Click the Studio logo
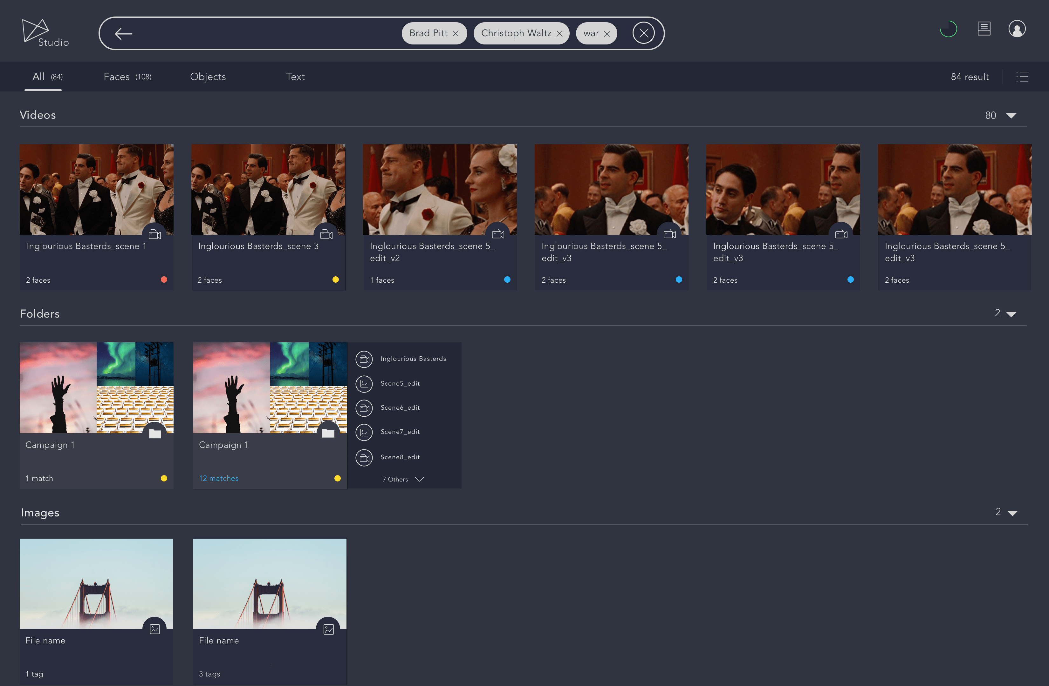Screen dimensions: 1049x686 click(x=45, y=33)
